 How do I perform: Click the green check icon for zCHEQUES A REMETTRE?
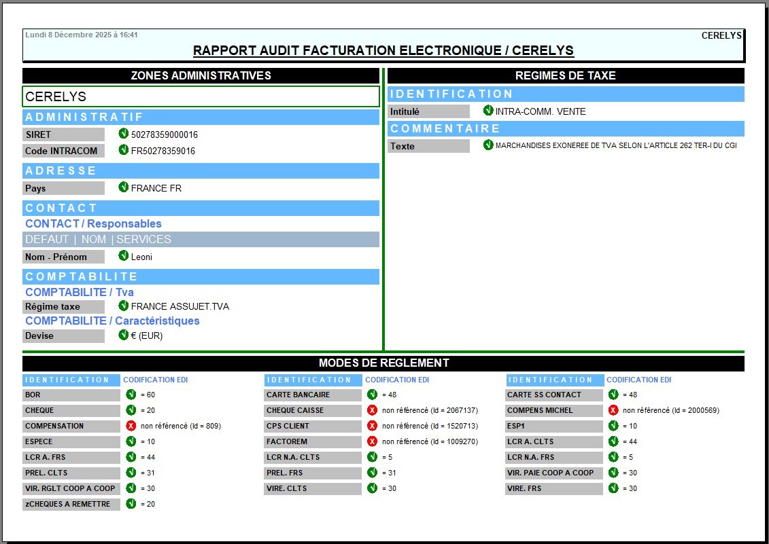pos(131,504)
